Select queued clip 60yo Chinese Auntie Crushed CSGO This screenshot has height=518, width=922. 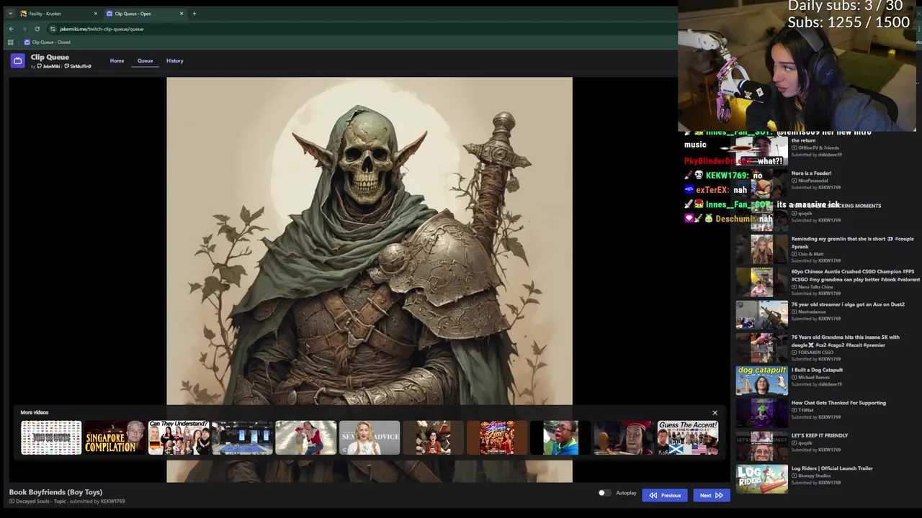tap(827, 283)
